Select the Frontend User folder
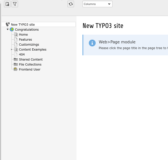This screenshot has height=160, width=168. pos(29,70)
